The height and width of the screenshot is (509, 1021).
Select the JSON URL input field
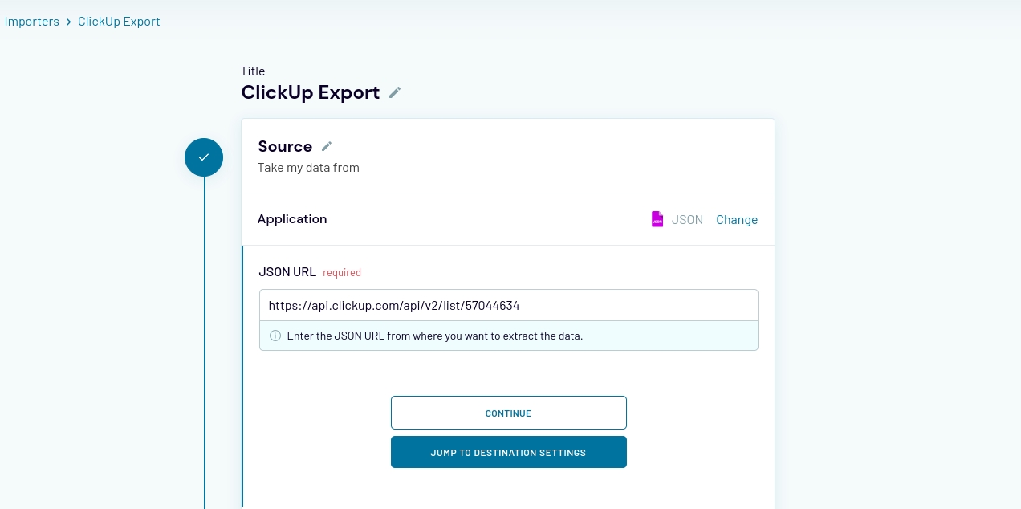coord(508,305)
